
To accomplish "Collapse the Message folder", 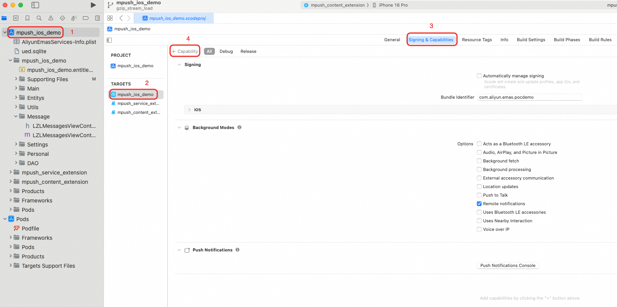I will 16,116.
